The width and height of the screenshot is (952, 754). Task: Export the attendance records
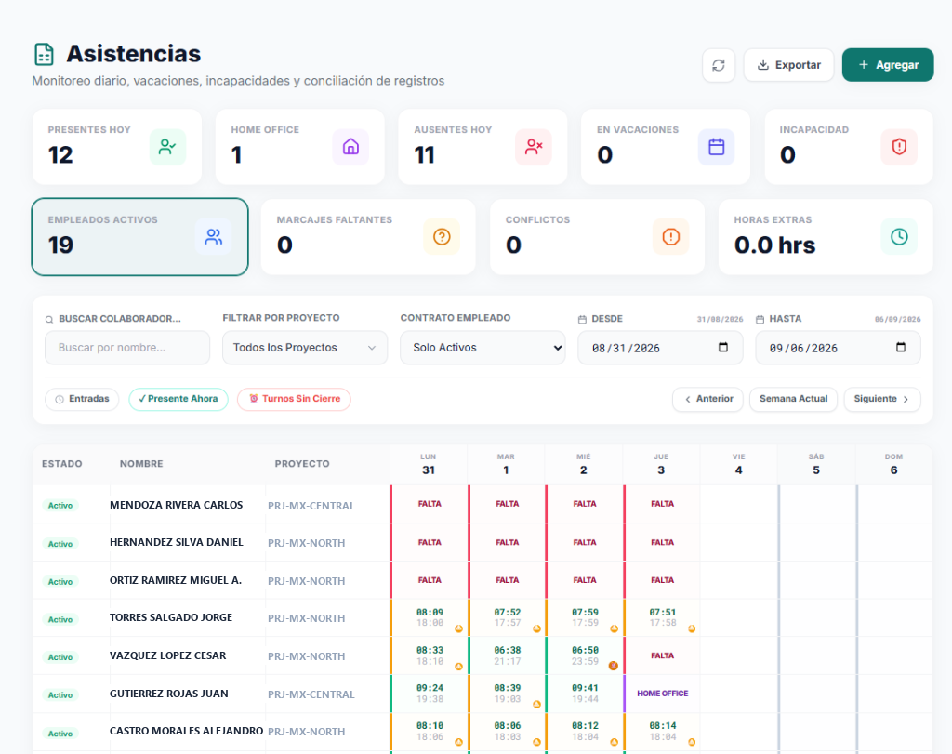pos(788,65)
